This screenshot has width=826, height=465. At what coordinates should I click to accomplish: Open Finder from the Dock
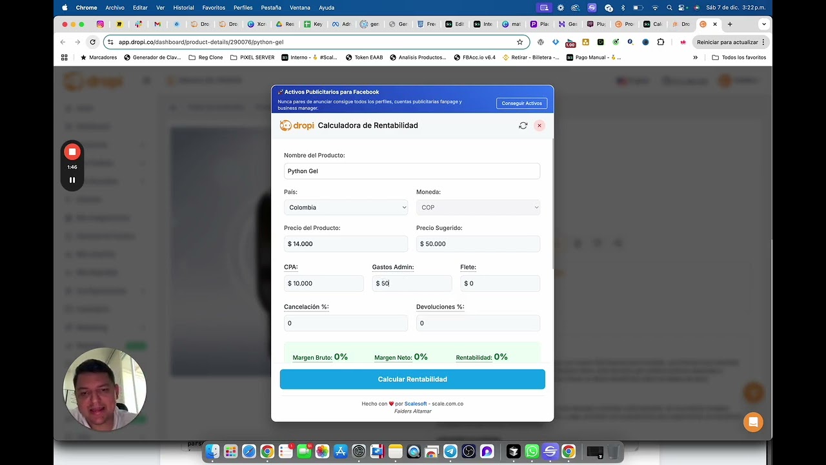coord(212,451)
